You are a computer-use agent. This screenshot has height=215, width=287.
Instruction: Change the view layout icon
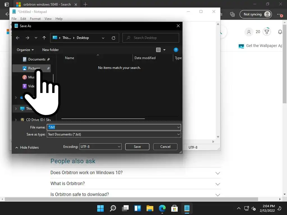coord(158,50)
